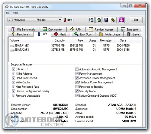
Task: Switch to the Random Access tab
Action: pos(101,30)
